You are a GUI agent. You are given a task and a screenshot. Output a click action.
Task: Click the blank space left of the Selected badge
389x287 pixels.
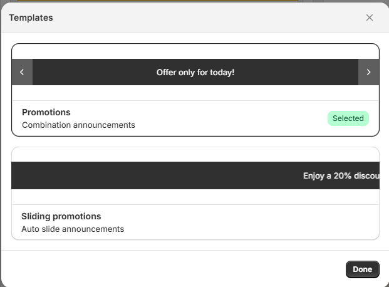click(231, 118)
